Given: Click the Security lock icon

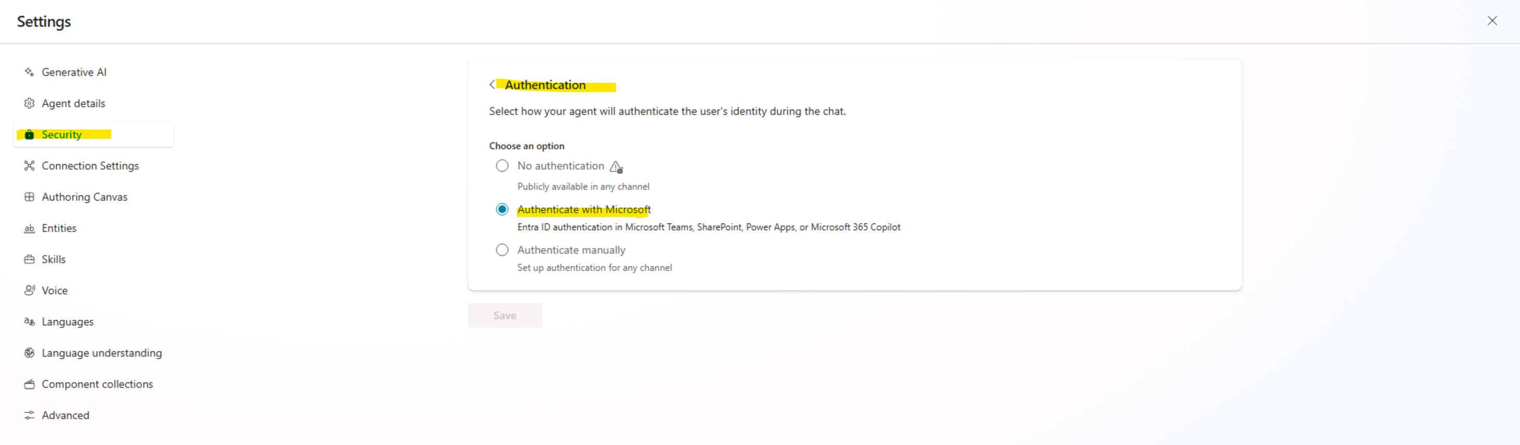Looking at the screenshot, I should (29, 135).
